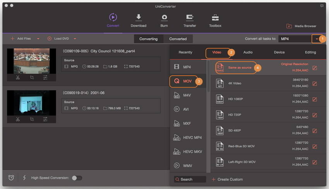
Task: Choose HEVC MKV in format list
Action: click(188, 152)
